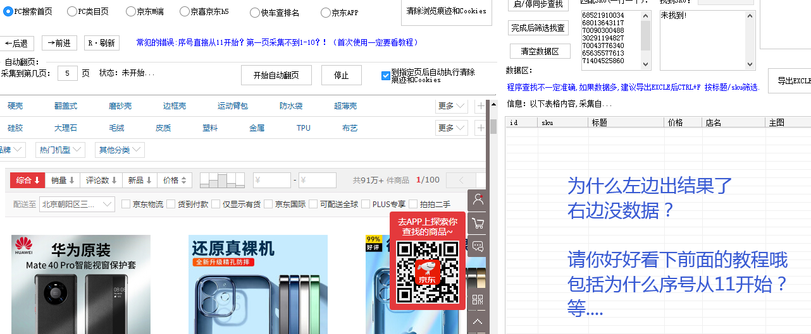The width and height of the screenshot is (811, 334).
Task: Click 完成后筛选找查 button
Action: 538,28
